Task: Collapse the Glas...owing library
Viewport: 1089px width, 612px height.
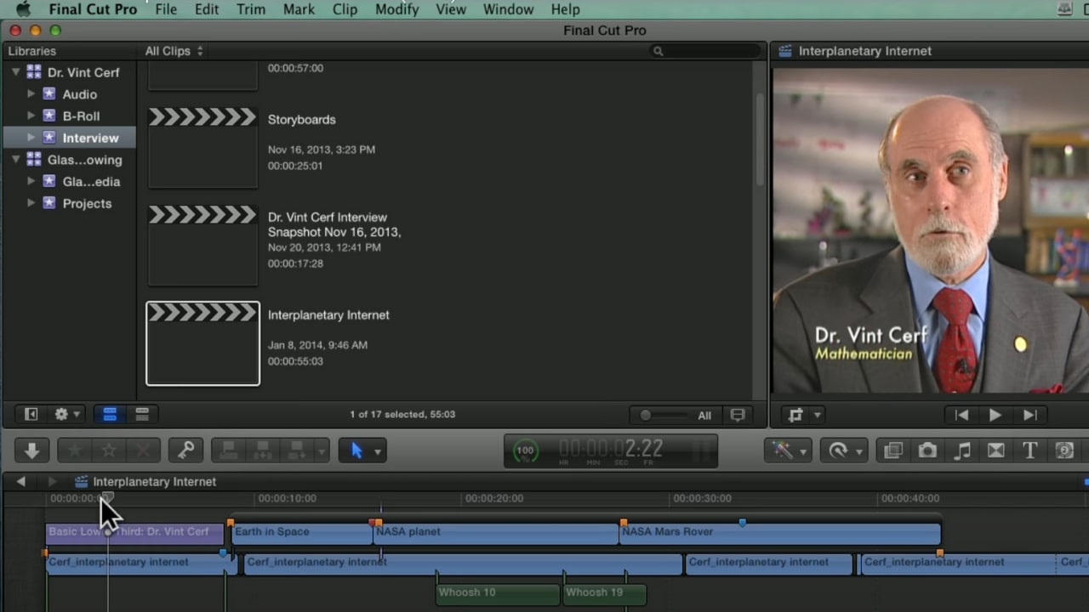Action: (15, 159)
